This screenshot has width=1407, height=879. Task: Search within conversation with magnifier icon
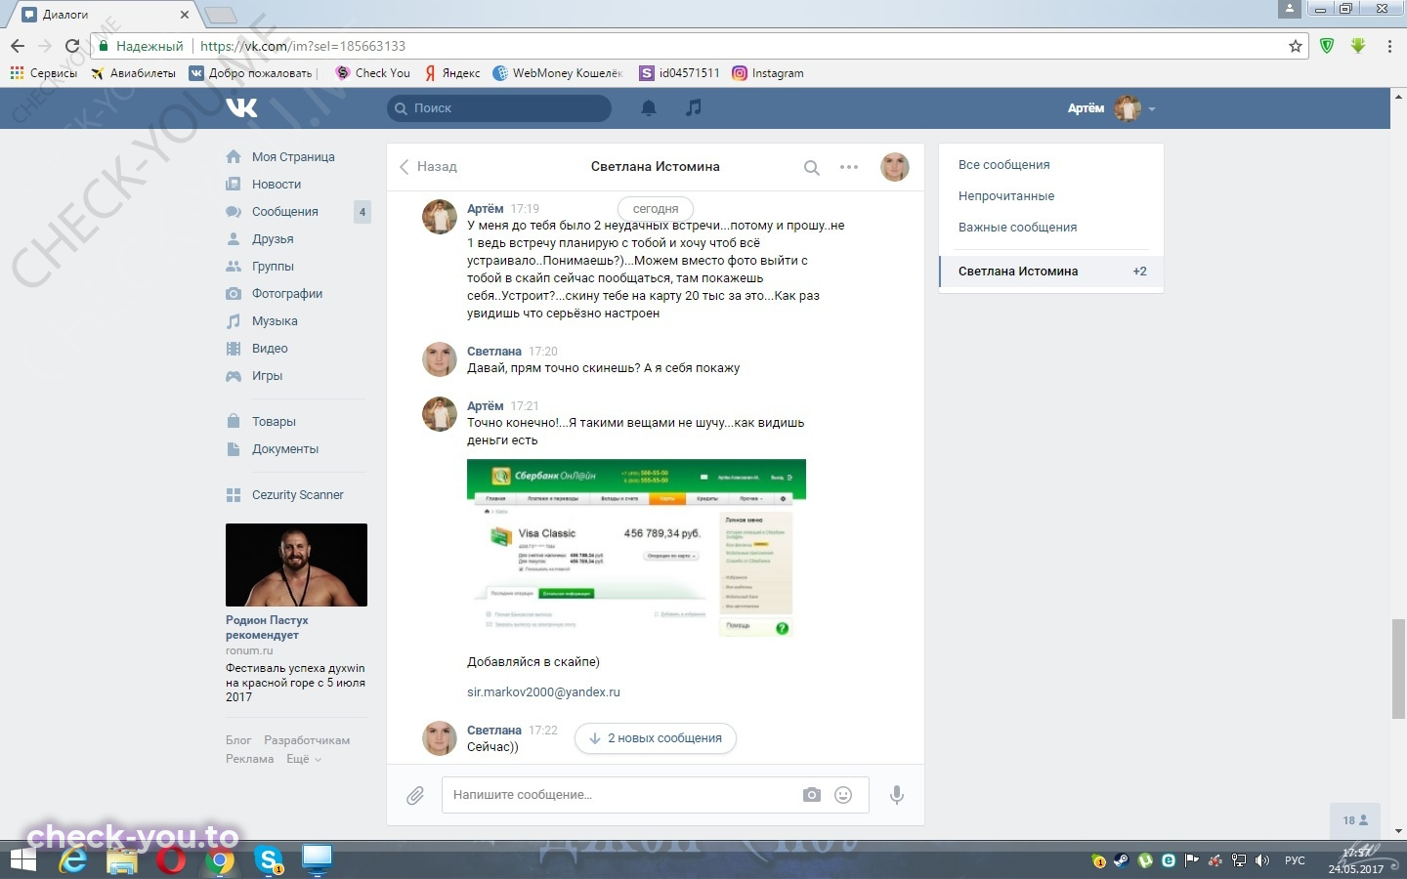811,167
